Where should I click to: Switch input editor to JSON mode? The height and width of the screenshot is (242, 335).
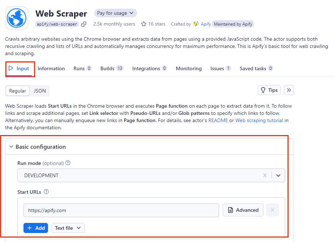40,91
